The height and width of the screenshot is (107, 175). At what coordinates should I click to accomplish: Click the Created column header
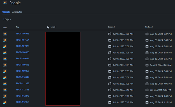(111, 27)
